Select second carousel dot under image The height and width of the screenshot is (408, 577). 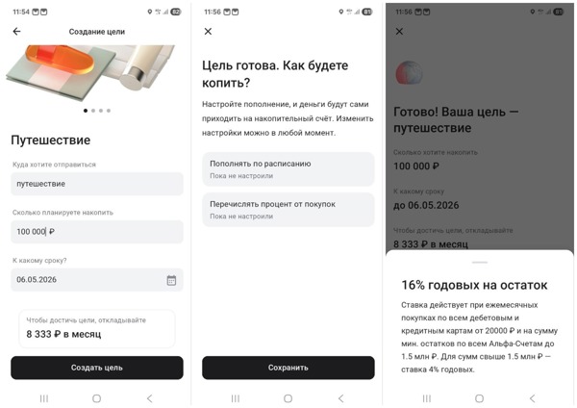(x=93, y=111)
